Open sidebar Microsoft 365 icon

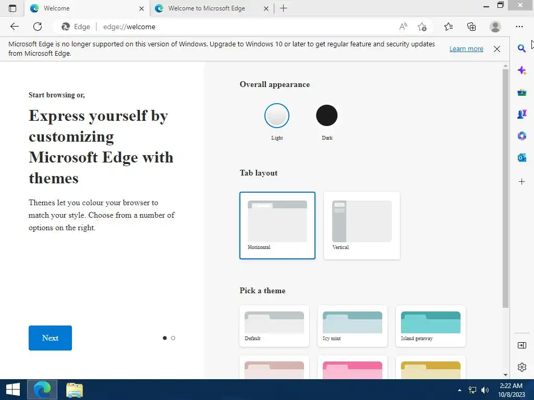click(521, 136)
